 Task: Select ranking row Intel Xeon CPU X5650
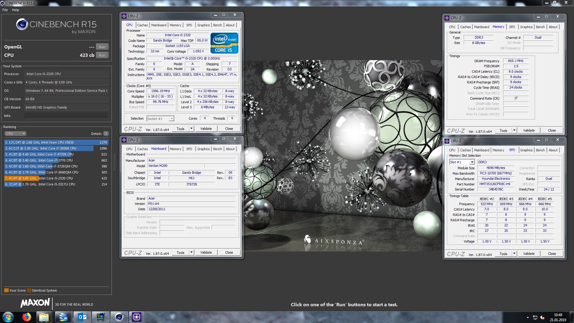pos(56,142)
